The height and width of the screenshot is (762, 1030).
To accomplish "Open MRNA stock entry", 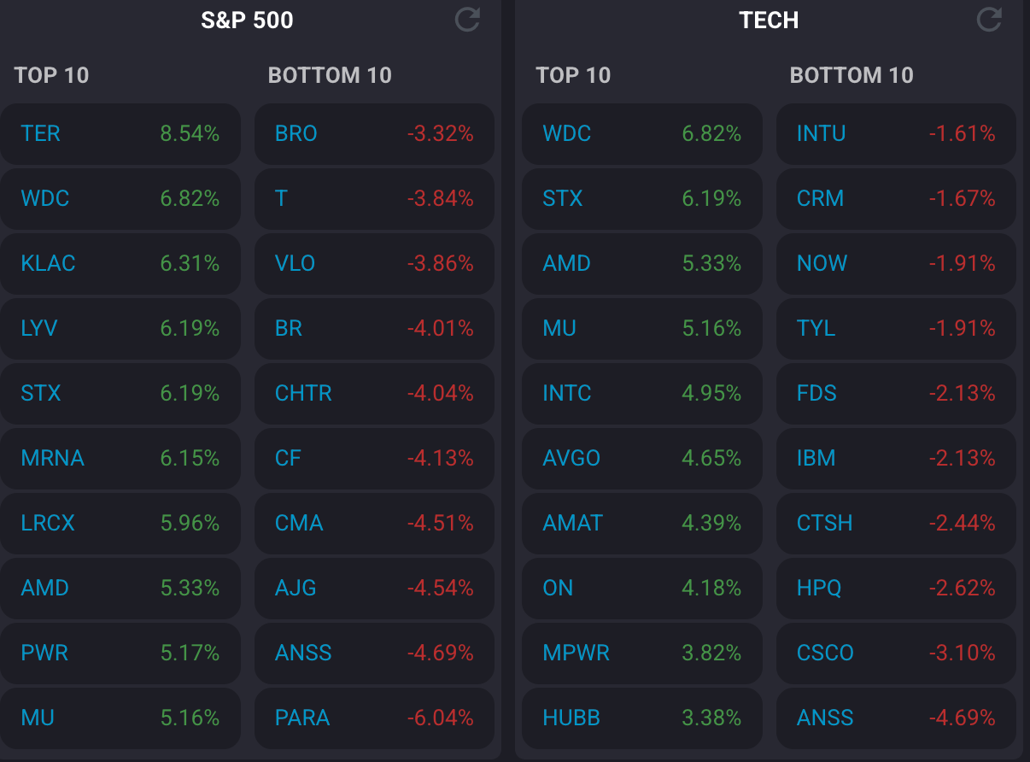I will click(x=53, y=459).
